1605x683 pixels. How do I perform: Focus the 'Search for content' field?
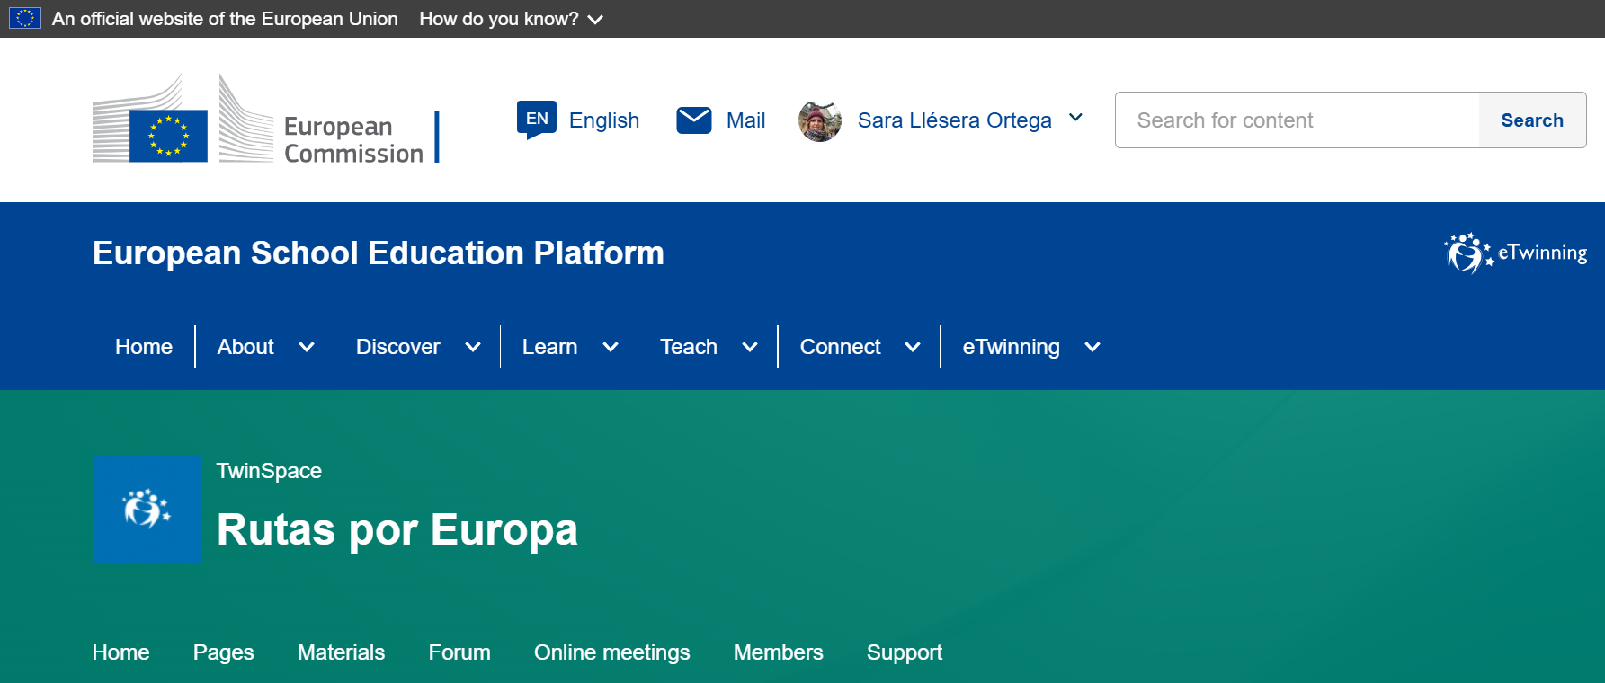click(x=1297, y=120)
